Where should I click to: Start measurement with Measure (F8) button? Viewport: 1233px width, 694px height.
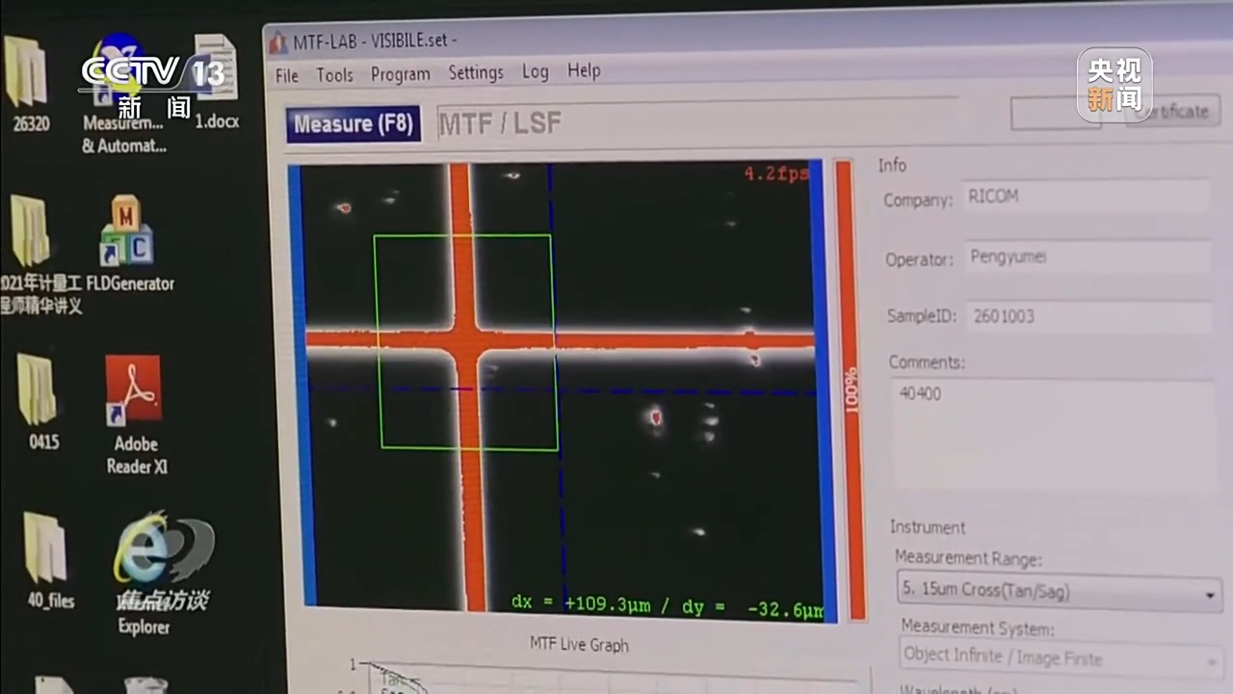tap(353, 124)
